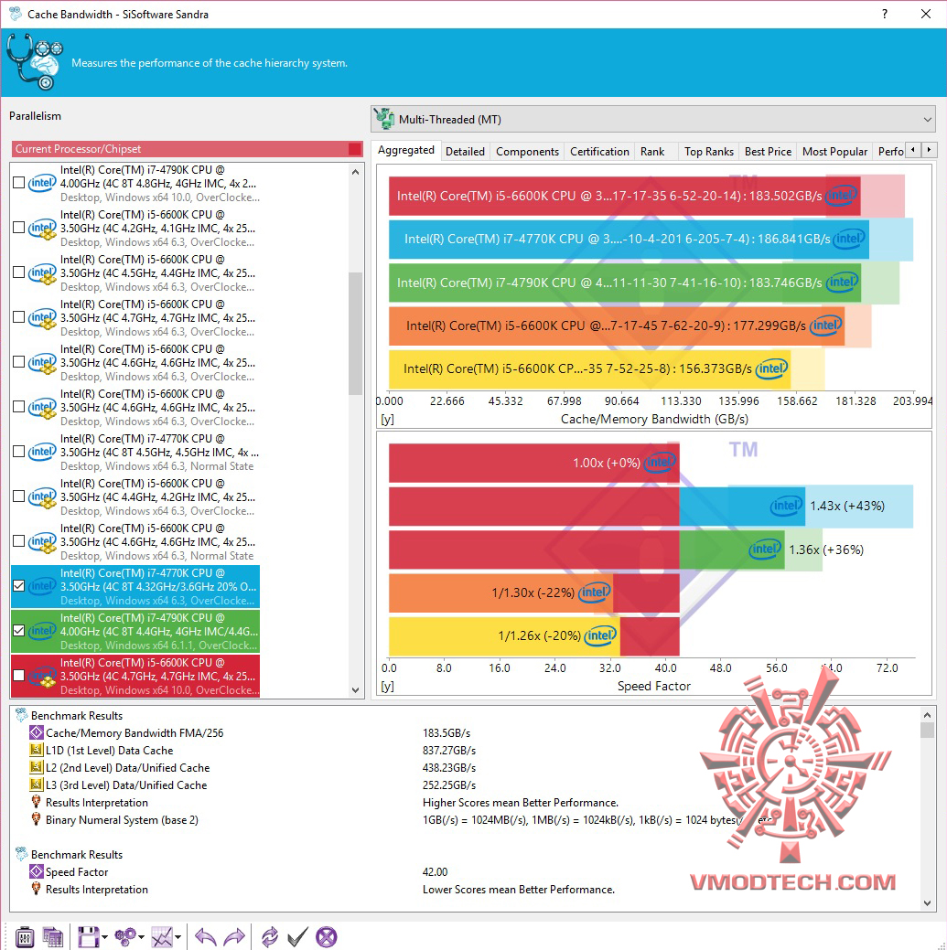Switch to the Certification tab
Screen dimensions: 947x950
coord(599,152)
